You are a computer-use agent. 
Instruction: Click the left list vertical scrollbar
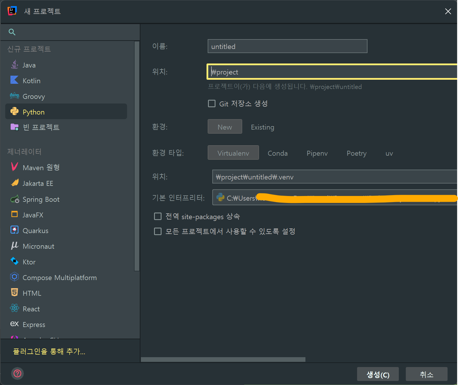137,156
